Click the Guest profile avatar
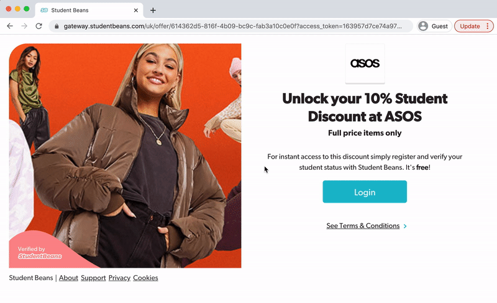This screenshot has height=303, width=497. pos(423,26)
